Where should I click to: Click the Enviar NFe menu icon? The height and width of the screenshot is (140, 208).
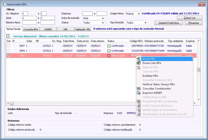(139, 59)
